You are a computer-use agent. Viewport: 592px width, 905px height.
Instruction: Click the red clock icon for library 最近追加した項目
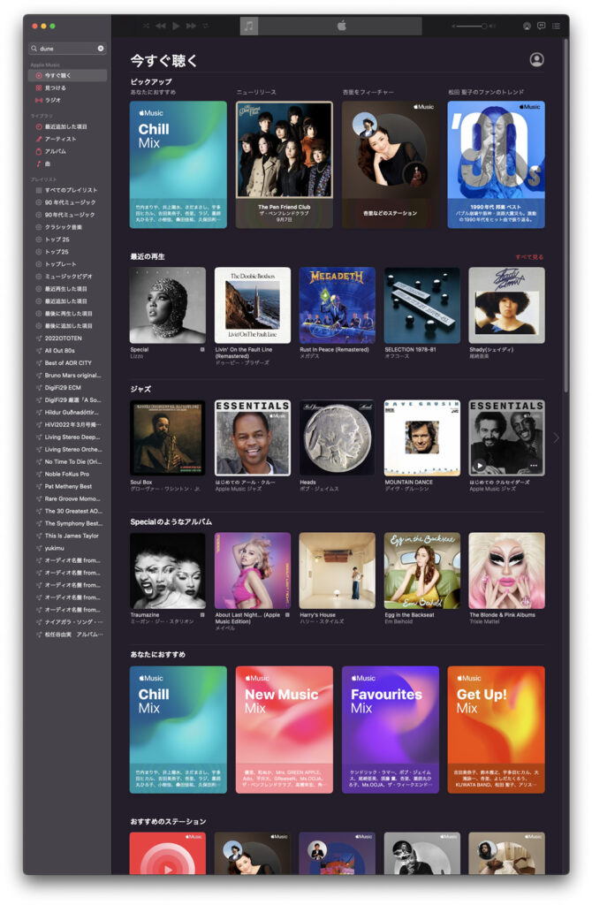39,127
